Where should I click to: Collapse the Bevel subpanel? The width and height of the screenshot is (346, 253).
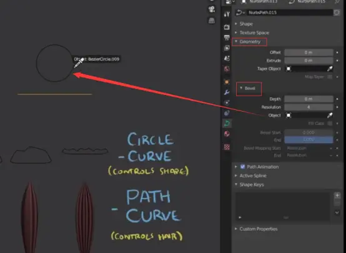pyautogui.click(x=241, y=88)
